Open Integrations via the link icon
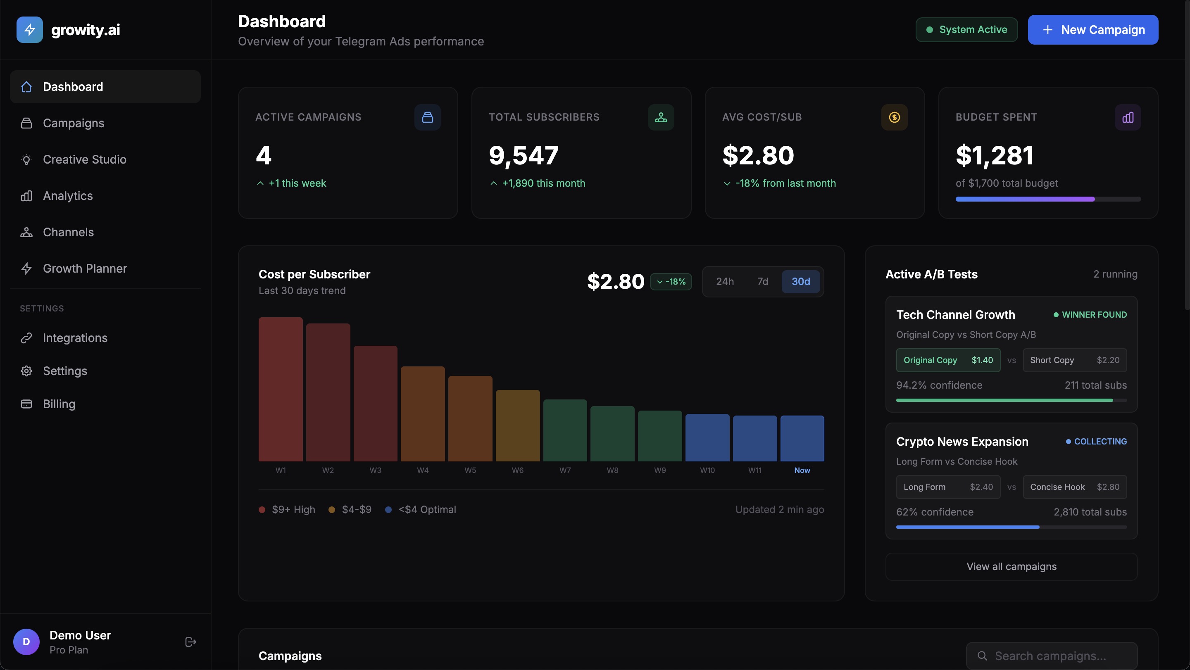 26,337
